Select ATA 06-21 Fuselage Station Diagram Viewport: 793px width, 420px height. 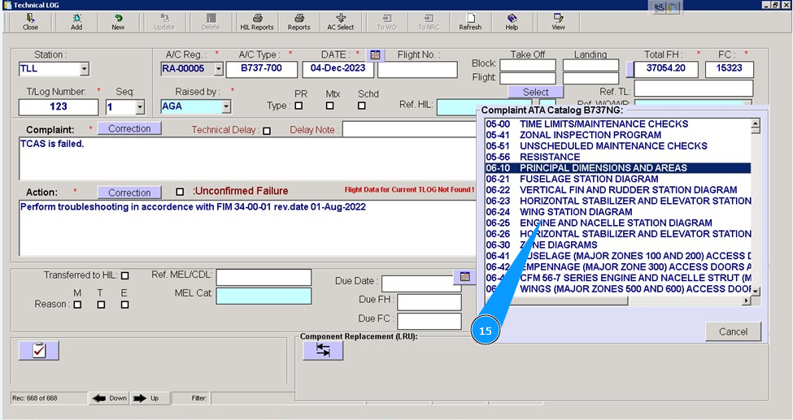pos(617,179)
